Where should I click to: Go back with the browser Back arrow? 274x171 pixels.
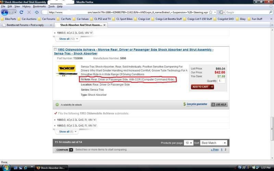tap(5, 12)
